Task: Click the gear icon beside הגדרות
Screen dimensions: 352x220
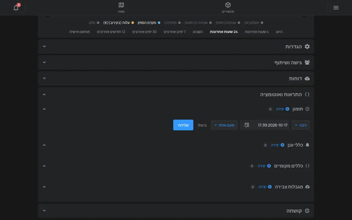Action: coord(307,46)
